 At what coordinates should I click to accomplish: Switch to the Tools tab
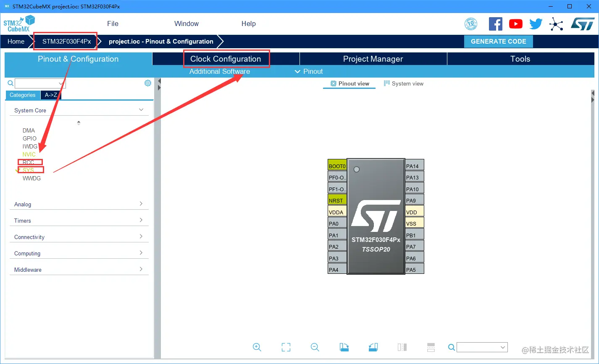520,59
